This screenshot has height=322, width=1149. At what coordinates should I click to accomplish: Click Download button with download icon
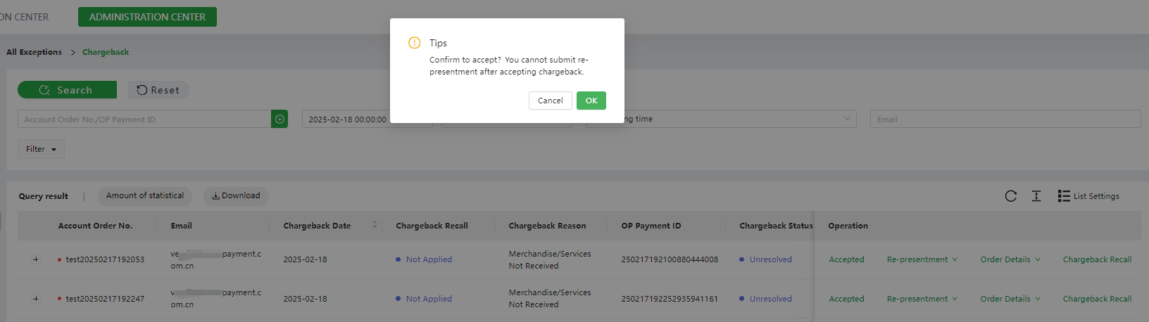tap(236, 195)
